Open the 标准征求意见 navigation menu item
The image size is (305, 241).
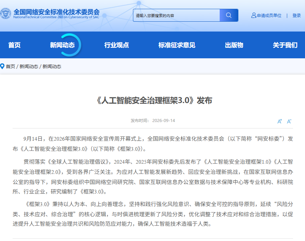click(177, 45)
